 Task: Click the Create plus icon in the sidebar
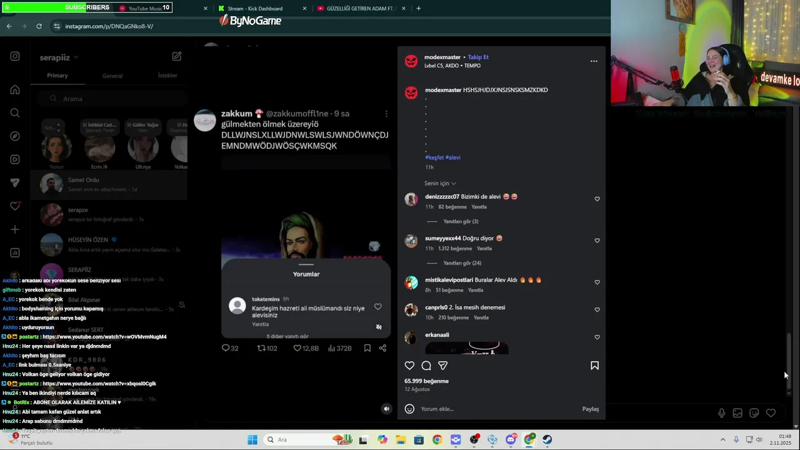click(x=15, y=229)
